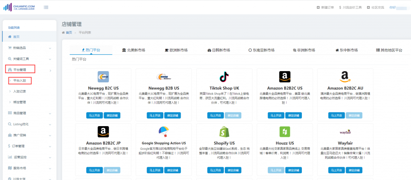
Task: Click the plus icon beside 新建订单
Action: click(x=318, y=8)
